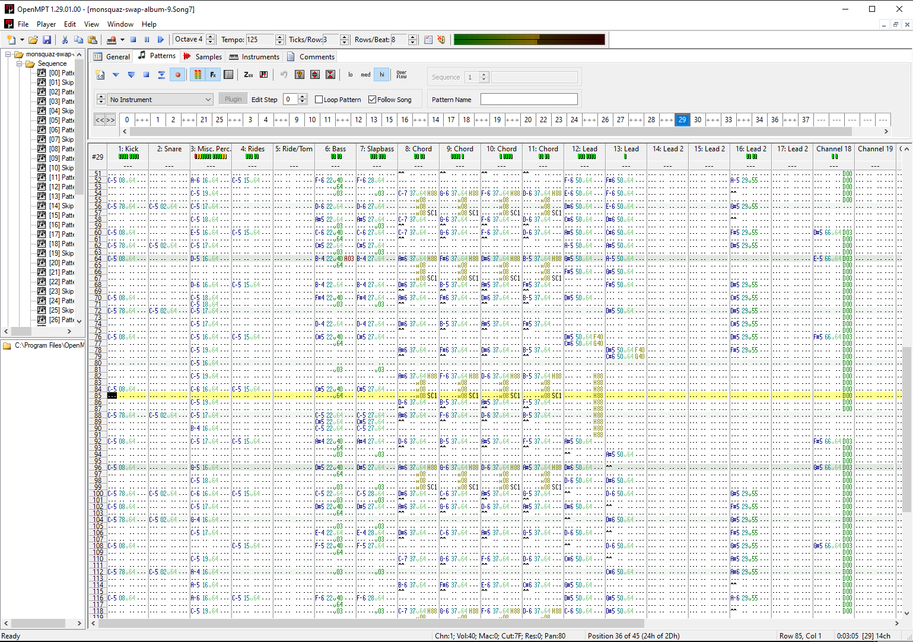The width and height of the screenshot is (913, 642).
Task: Click the Expand Pattern icon
Action: tap(315, 75)
